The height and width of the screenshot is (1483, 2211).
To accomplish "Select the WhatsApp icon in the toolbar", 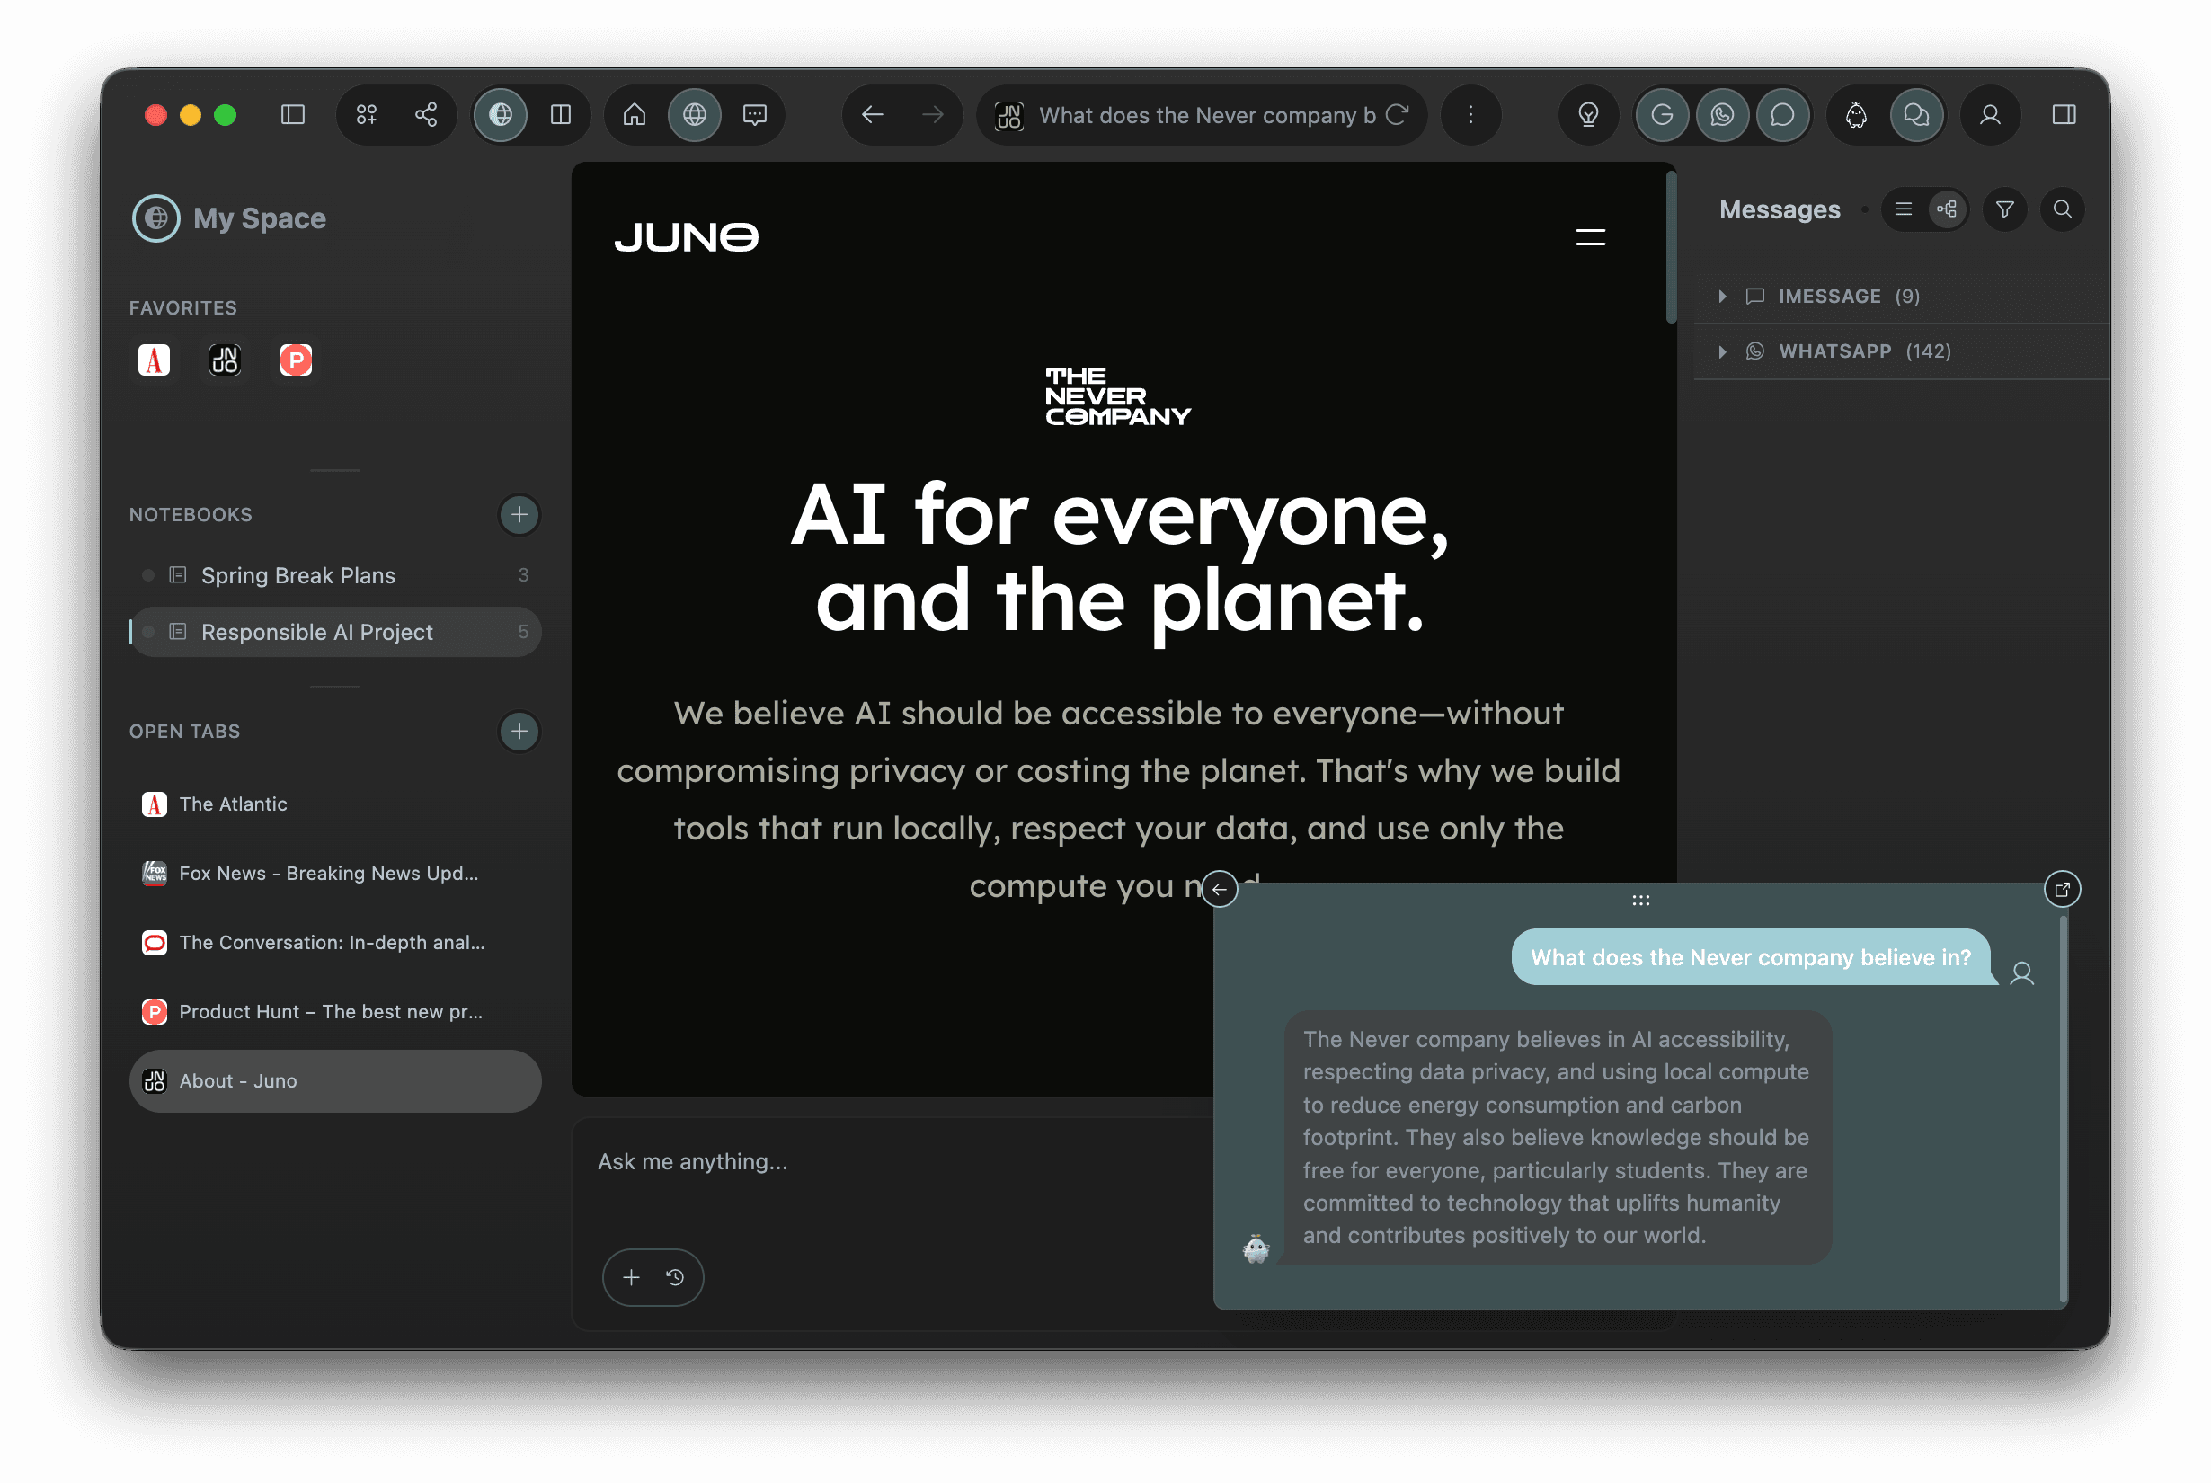I will [1721, 114].
